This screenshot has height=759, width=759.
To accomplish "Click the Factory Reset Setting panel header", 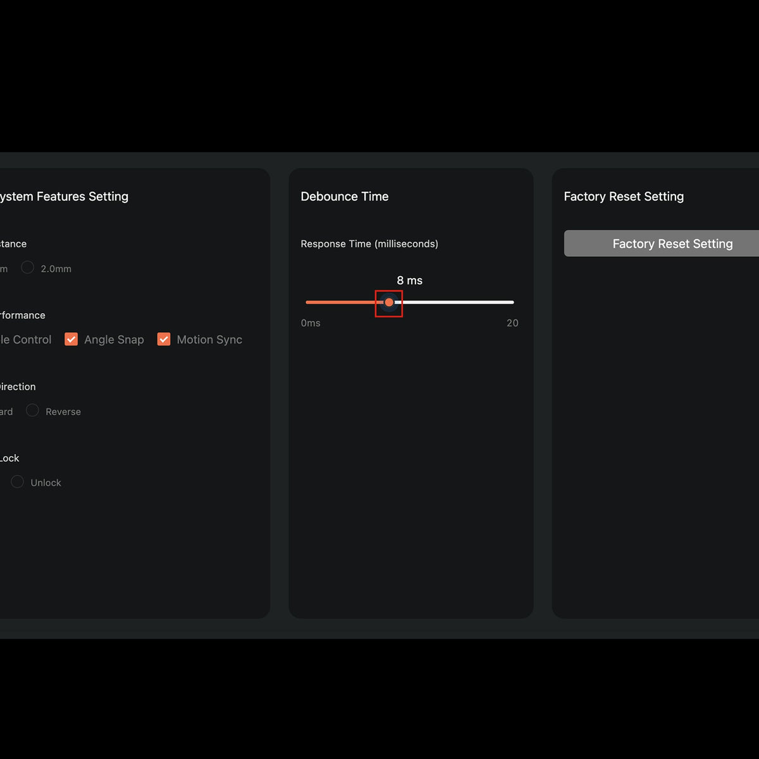I will 624,196.
